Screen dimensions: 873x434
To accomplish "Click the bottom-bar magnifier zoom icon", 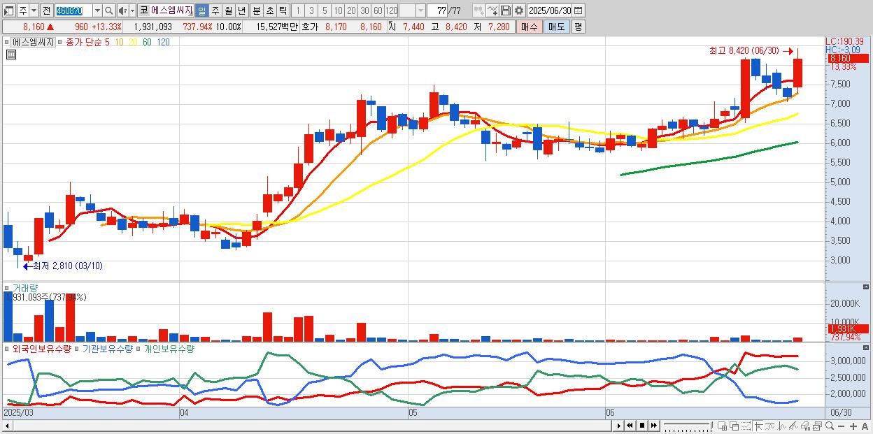I will pyautogui.click(x=830, y=426).
